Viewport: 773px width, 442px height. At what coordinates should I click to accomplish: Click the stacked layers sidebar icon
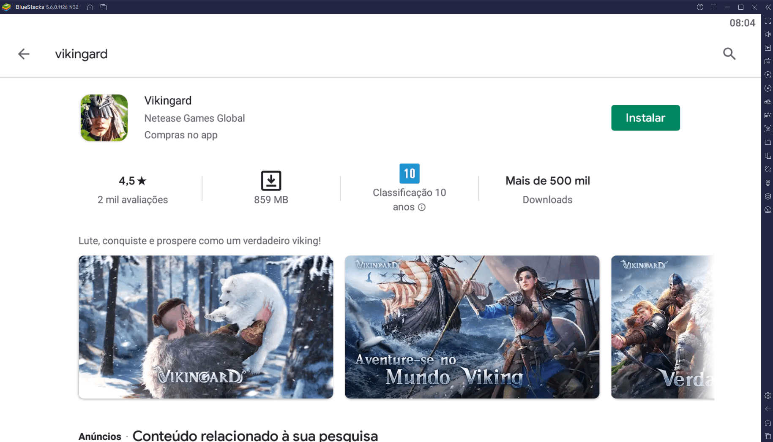768,196
